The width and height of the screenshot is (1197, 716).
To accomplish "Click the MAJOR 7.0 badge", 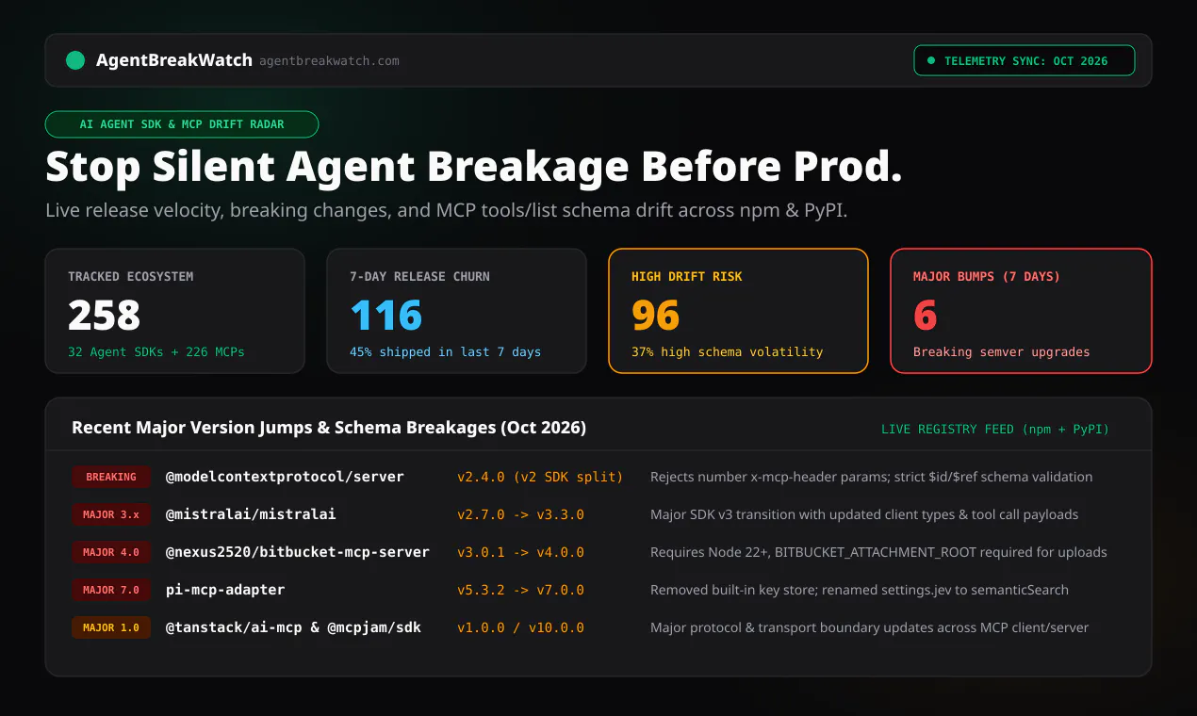I will pyautogui.click(x=111, y=590).
